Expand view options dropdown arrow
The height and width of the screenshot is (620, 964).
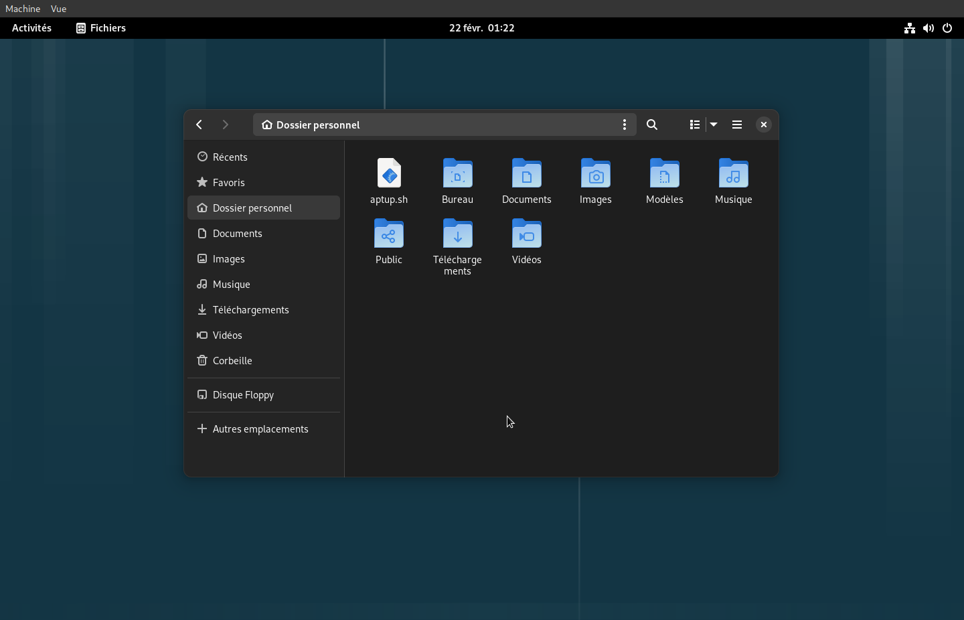(714, 125)
